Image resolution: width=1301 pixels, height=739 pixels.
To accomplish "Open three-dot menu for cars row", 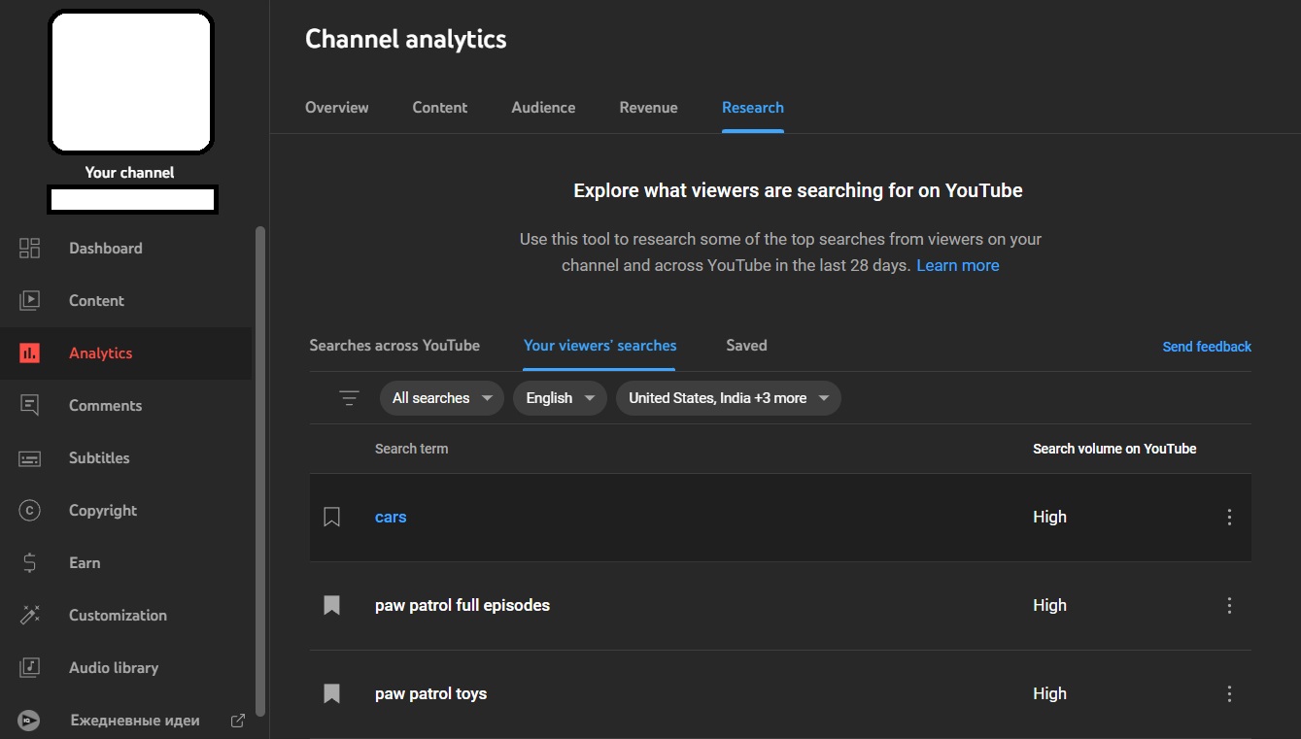I will (1229, 518).
